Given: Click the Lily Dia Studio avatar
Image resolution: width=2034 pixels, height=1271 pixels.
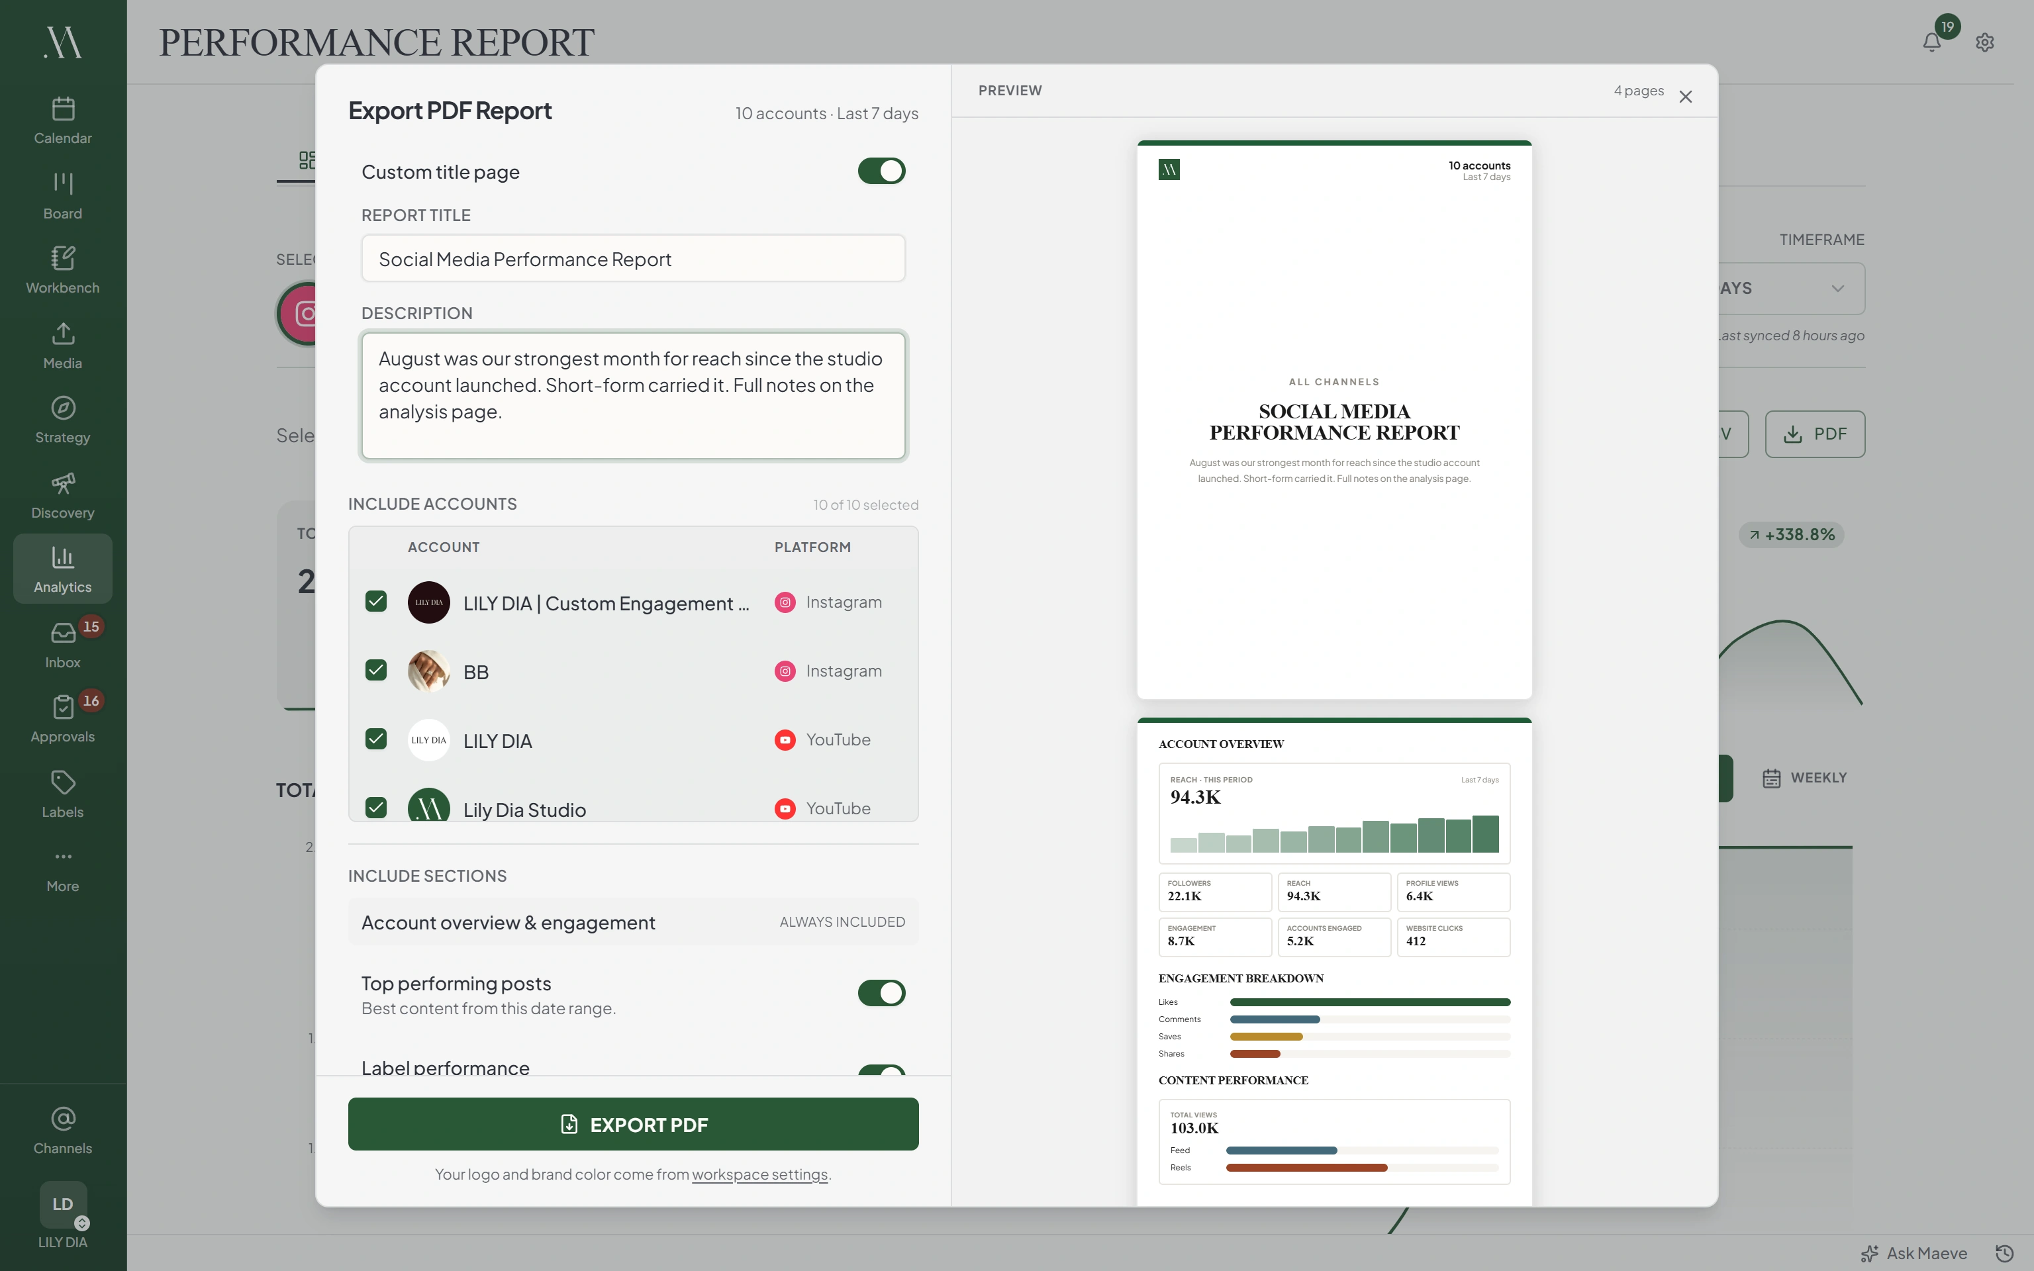Looking at the screenshot, I should pyautogui.click(x=428, y=806).
